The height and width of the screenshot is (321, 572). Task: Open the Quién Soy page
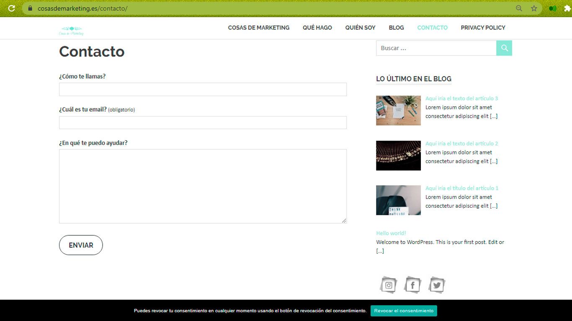click(360, 28)
